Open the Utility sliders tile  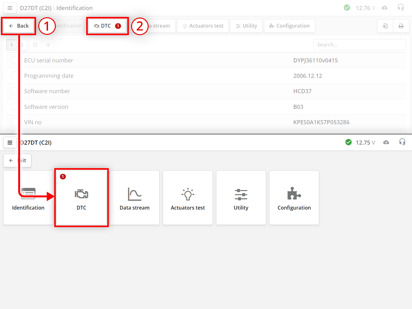pos(241,197)
